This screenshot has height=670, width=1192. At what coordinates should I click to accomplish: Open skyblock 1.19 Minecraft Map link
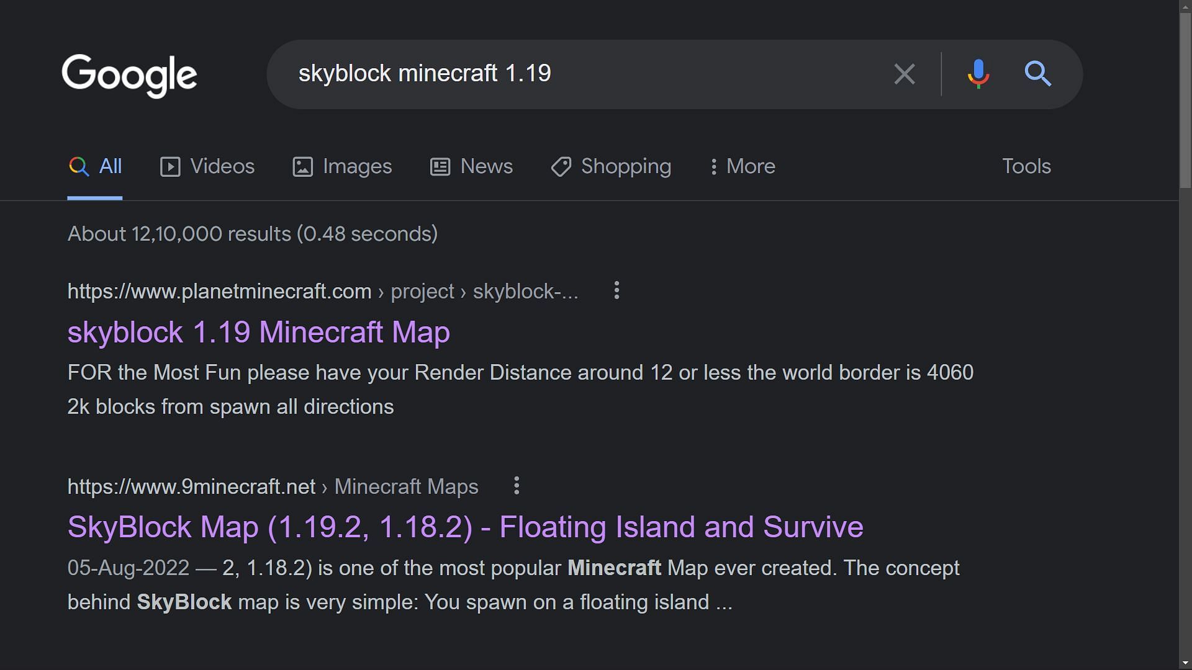259,331
